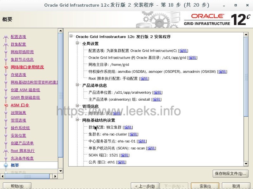Click sidebar horizontal scrollbar left arrow
This screenshot has height=189, width=253.
[2, 176]
